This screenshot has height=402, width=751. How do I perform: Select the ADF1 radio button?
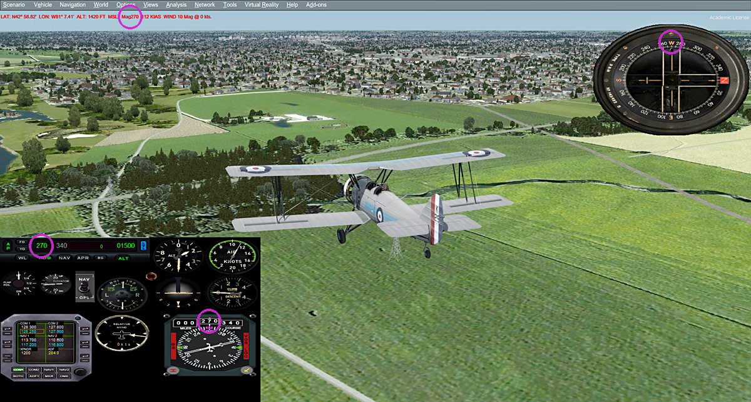(34, 376)
